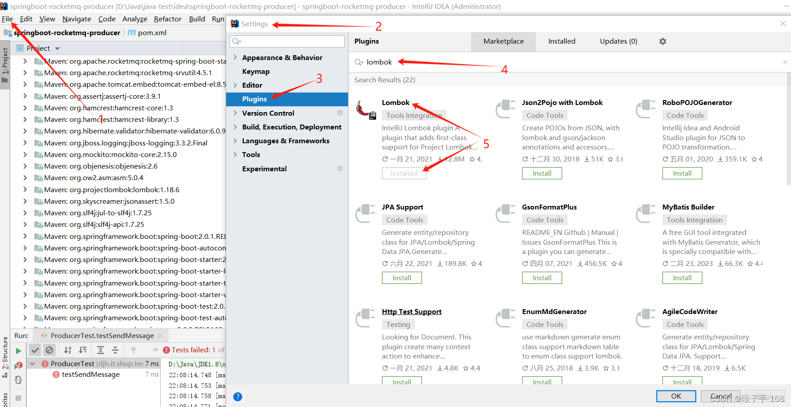Expand Tools settings section
The image size is (791, 407).
click(x=235, y=154)
